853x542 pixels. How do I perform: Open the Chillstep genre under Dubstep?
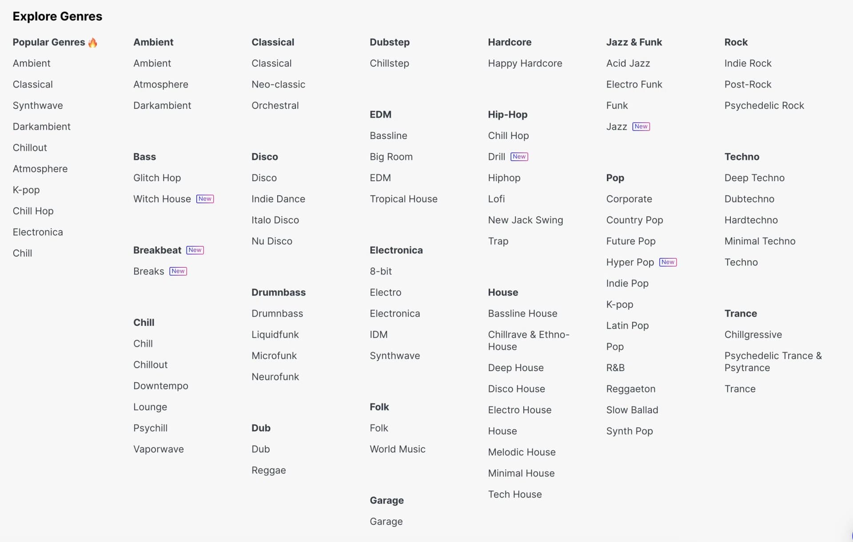click(x=389, y=63)
